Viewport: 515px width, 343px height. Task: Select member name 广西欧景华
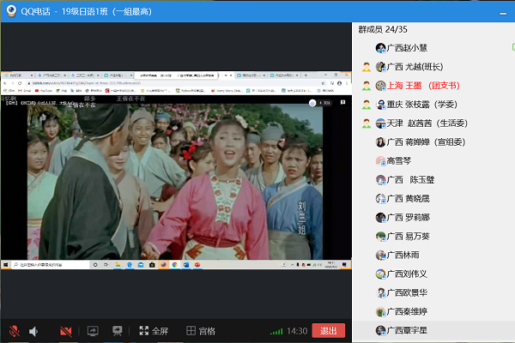point(407,292)
